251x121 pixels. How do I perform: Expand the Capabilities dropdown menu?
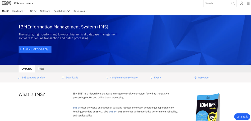[x=61, y=11]
